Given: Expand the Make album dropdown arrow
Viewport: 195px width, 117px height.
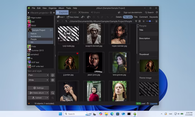Looking at the screenshot, I should pos(47,93).
